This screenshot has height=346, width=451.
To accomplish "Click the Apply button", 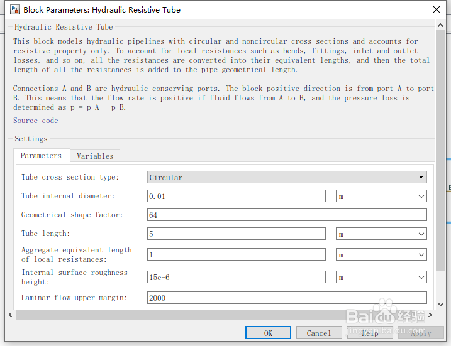I will tap(421, 333).
